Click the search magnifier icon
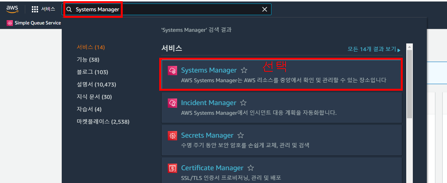The image size is (447, 183). (69, 9)
